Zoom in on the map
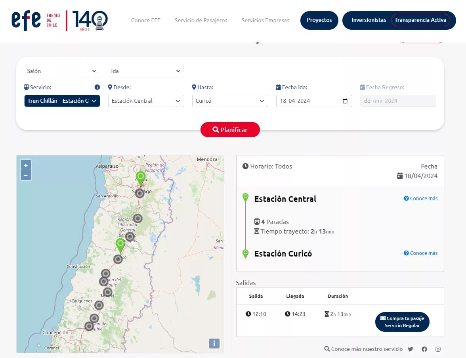This screenshot has height=358, width=466. tap(26, 165)
